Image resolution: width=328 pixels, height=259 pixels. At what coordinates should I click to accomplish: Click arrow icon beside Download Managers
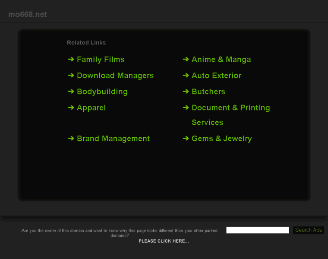[x=71, y=75]
